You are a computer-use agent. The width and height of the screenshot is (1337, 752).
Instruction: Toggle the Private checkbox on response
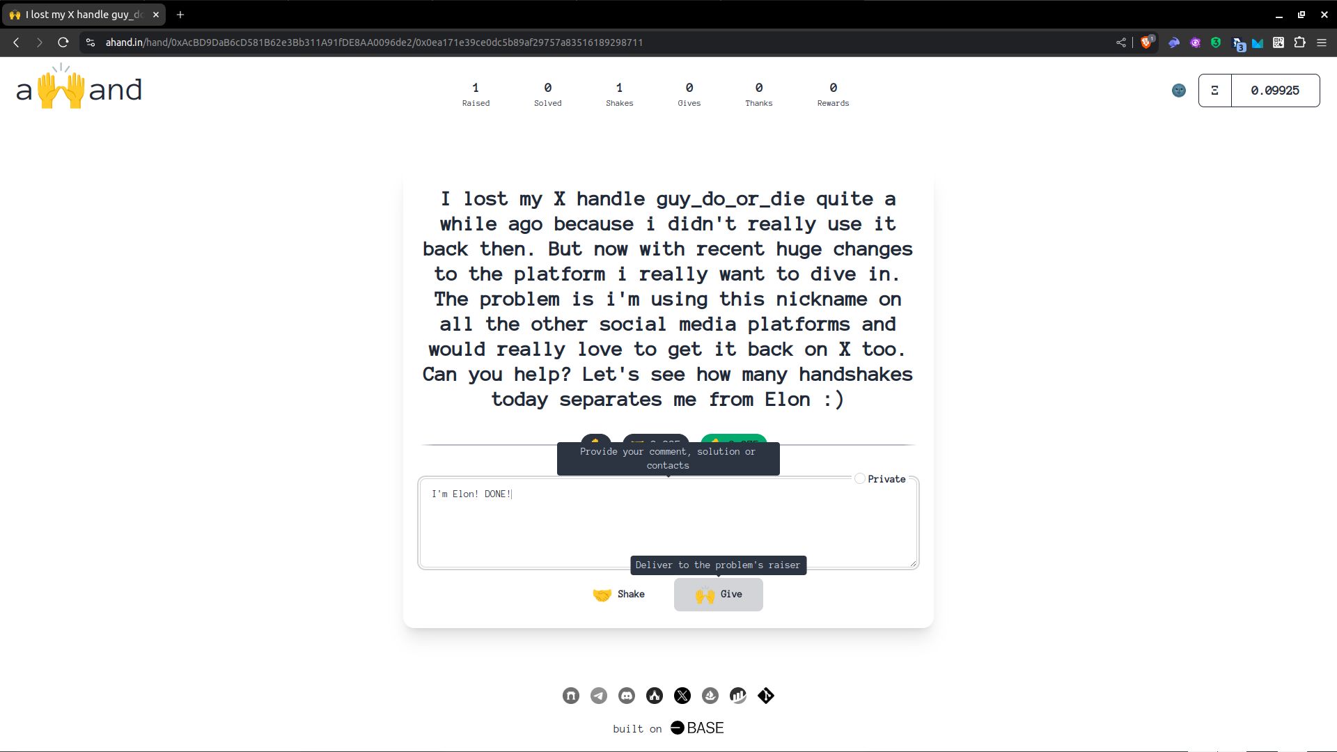coord(859,478)
